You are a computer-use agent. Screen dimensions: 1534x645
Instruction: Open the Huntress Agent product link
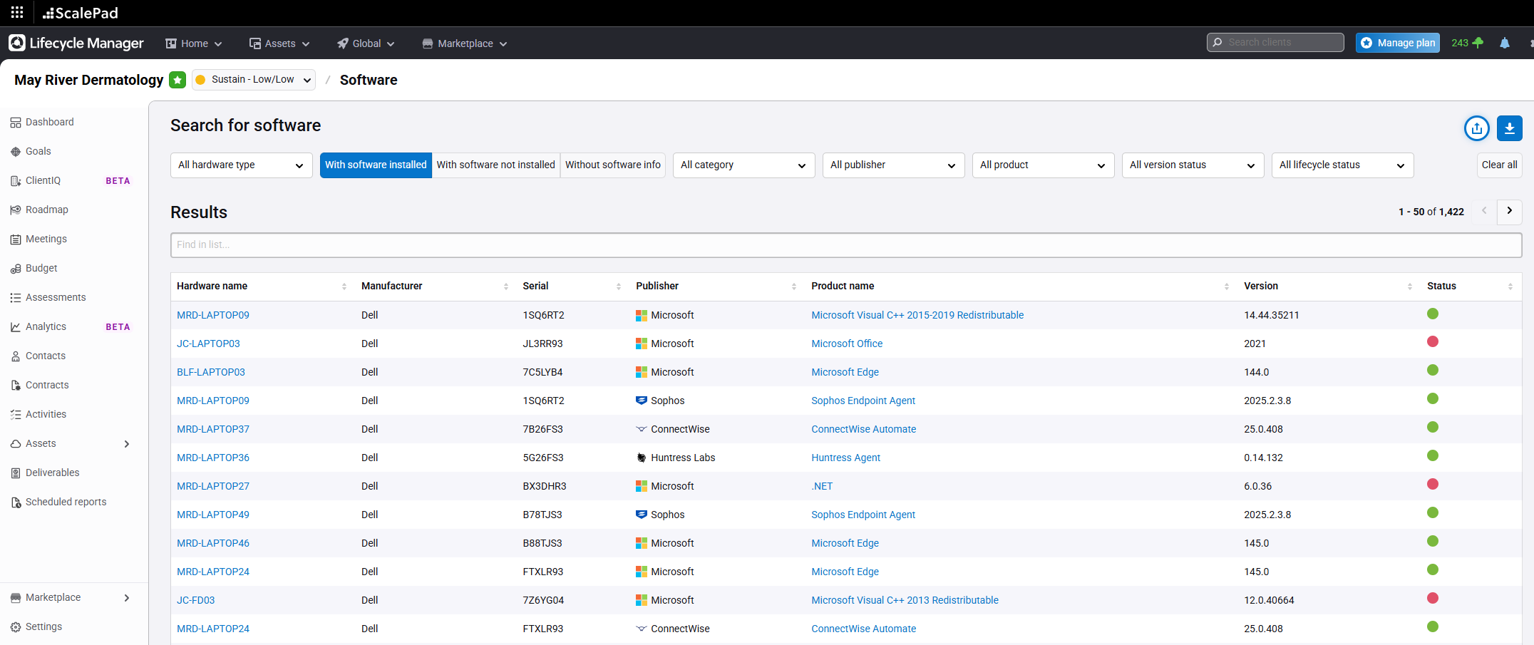coord(845,458)
